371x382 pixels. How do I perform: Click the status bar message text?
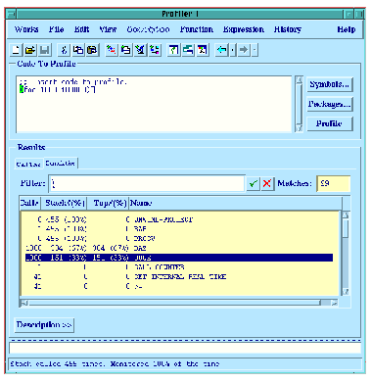pyautogui.click(x=115, y=363)
